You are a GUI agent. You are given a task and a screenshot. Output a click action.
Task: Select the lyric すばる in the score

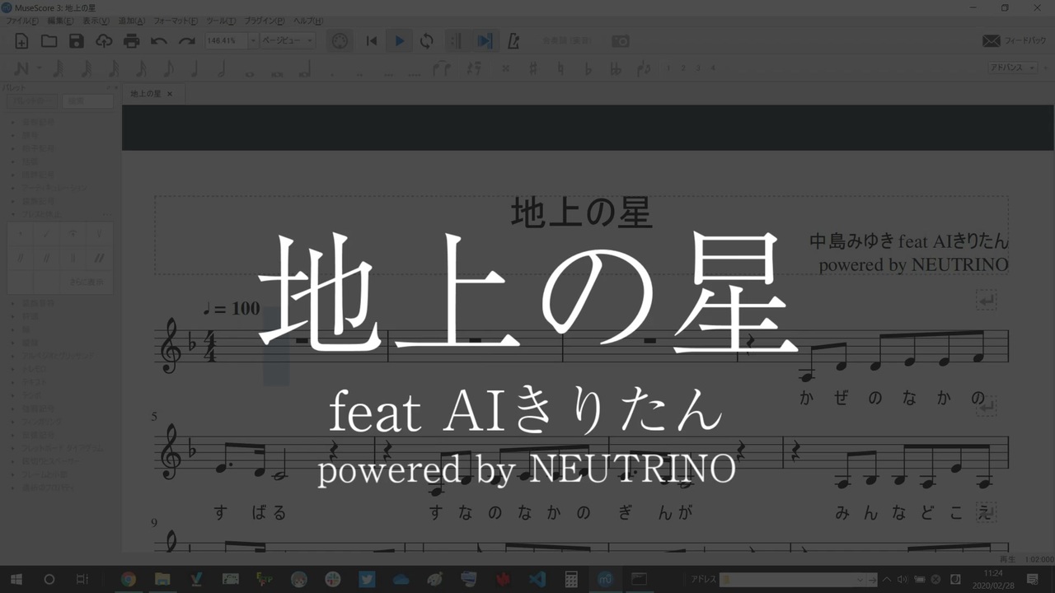250,512
